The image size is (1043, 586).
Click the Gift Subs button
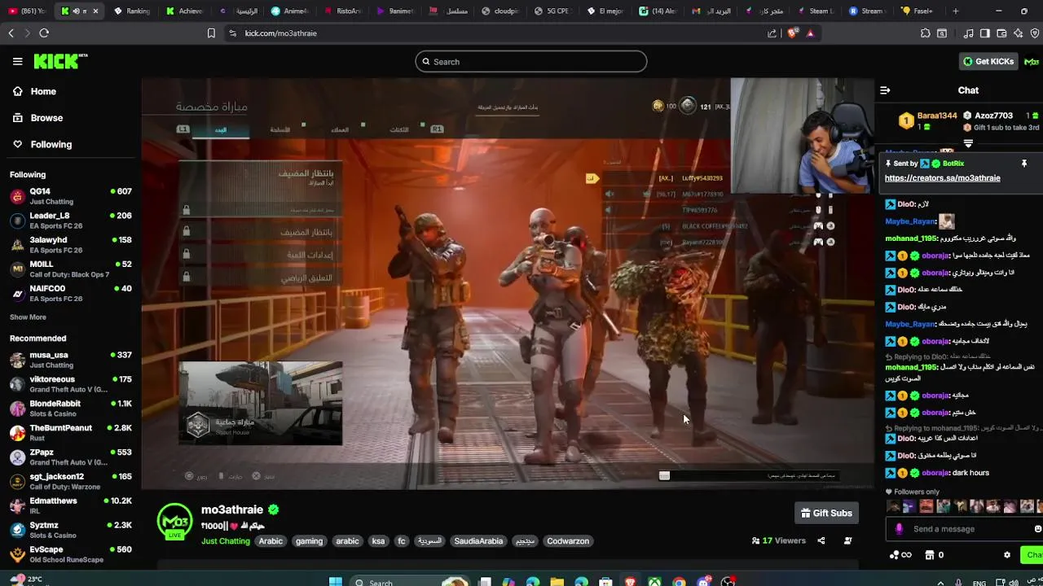[826, 514]
